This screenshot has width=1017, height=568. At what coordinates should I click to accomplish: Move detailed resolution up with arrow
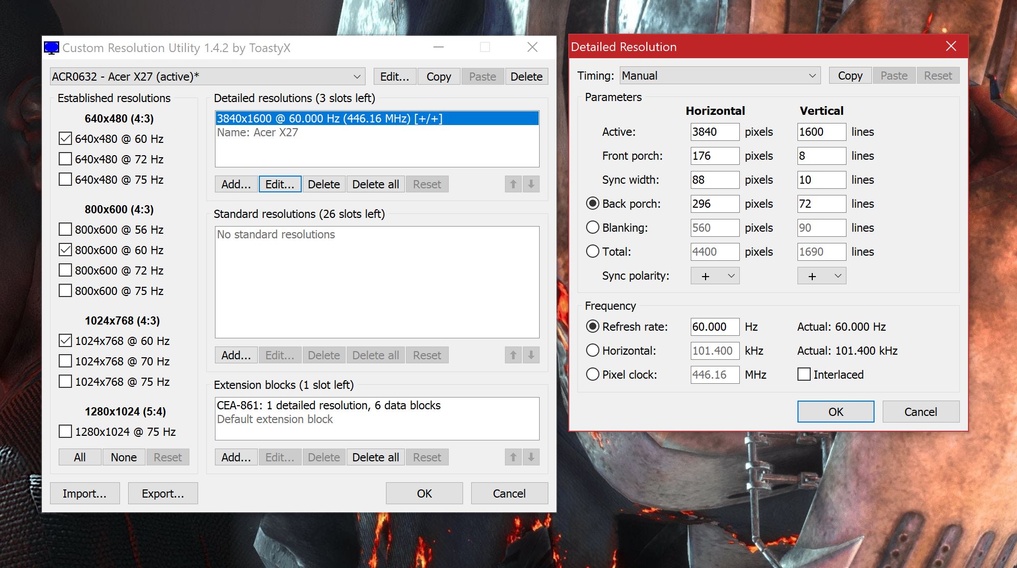[513, 184]
